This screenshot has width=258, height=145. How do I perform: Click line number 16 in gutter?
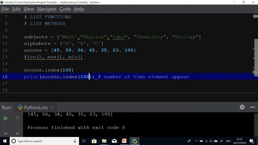5,77
